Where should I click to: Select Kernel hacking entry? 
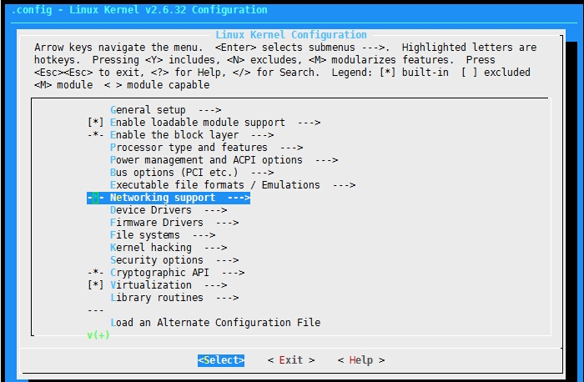tap(169, 248)
